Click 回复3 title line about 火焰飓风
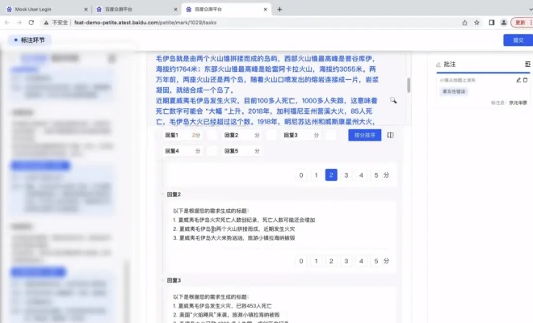 click(226, 315)
